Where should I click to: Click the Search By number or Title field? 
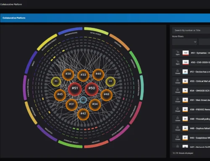[191, 30]
